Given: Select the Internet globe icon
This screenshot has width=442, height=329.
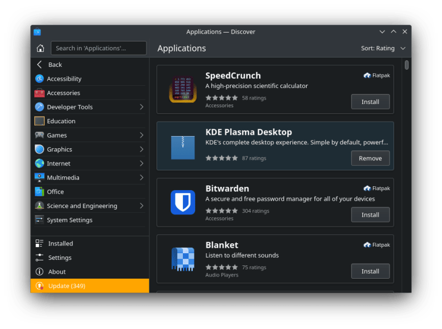Looking at the screenshot, I should pyautogui.click(x=39, y=164).
